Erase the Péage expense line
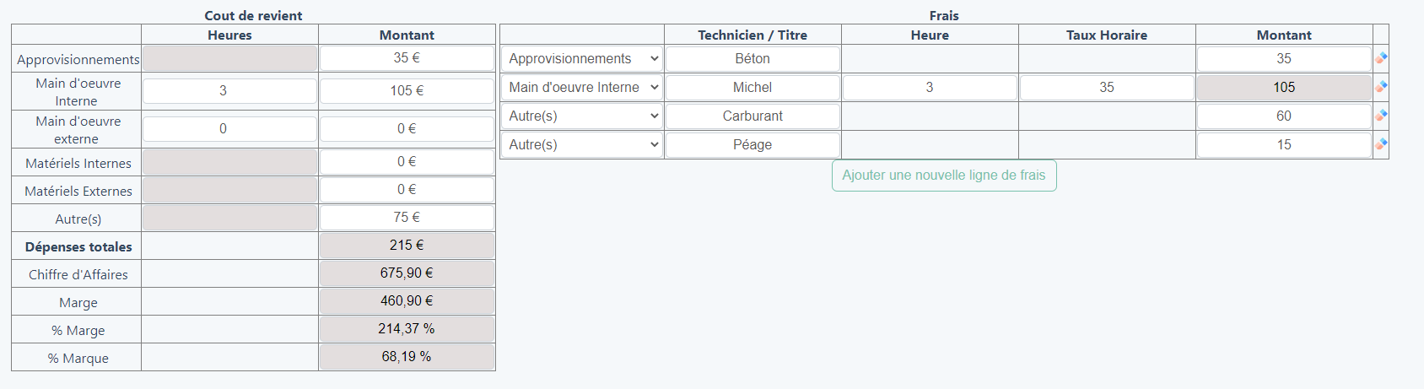The height and width of the screenshot is (389, 1424). 1381,144
